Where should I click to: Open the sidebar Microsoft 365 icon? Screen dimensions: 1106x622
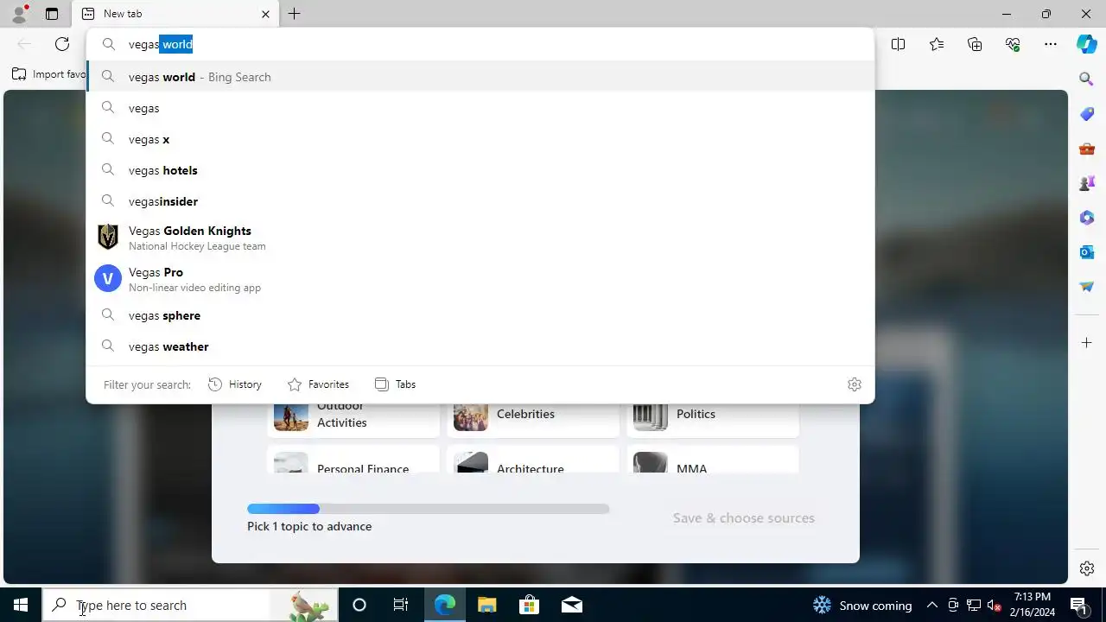(x=1087, y=218)
